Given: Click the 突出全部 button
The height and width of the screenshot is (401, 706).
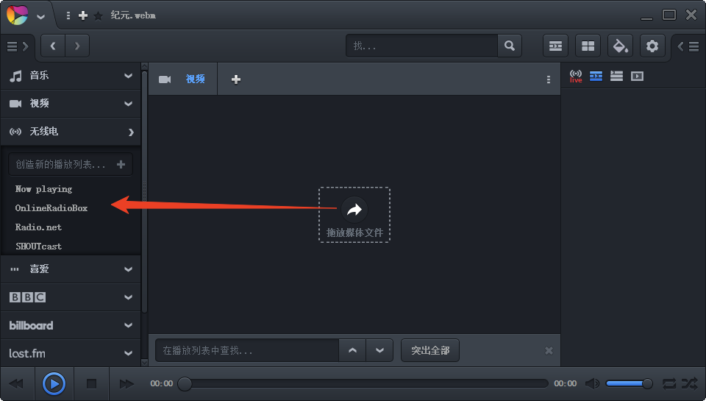Looking at the screenshot, I should (430, 350).
